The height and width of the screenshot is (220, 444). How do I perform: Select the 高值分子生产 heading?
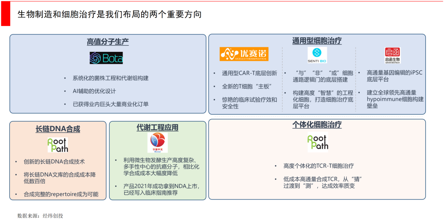[x=108, y=42]
